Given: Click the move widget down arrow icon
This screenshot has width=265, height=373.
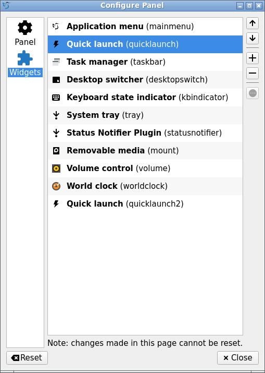Looking at the screenshot, I should pos(253,38).
